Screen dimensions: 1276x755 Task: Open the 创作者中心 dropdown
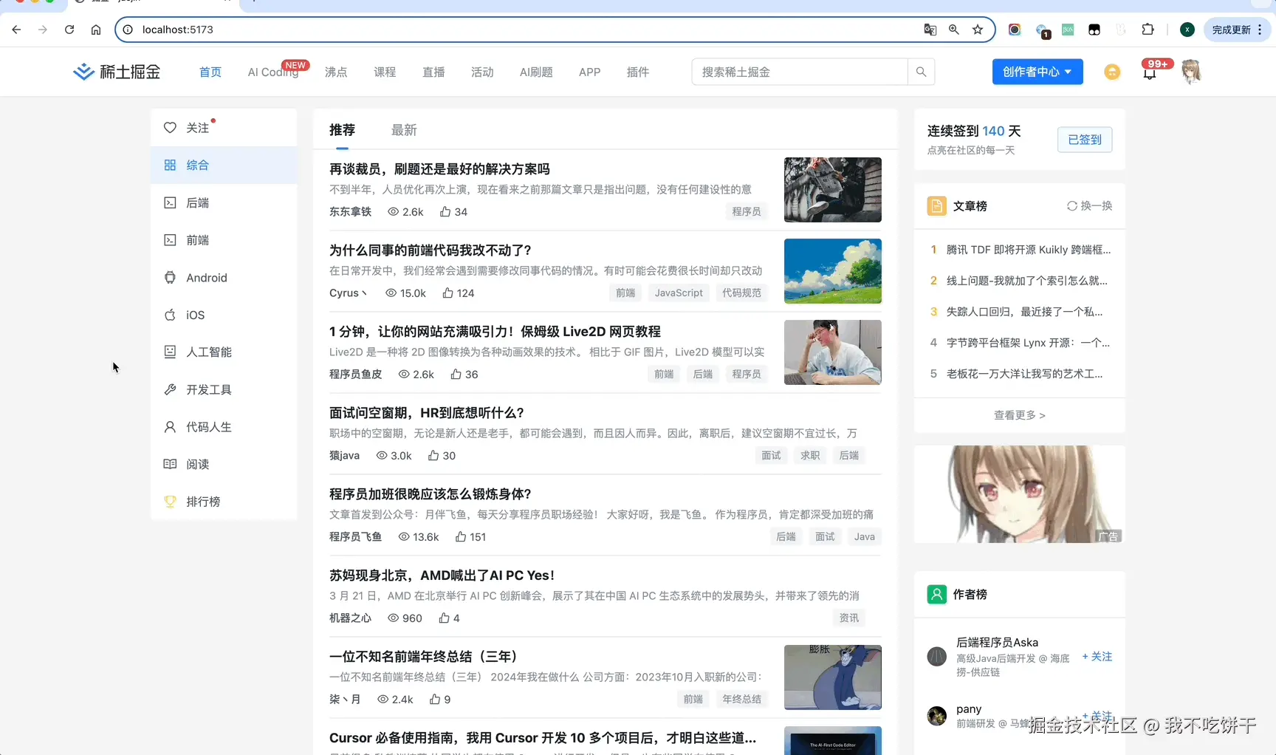[1037, 72]
